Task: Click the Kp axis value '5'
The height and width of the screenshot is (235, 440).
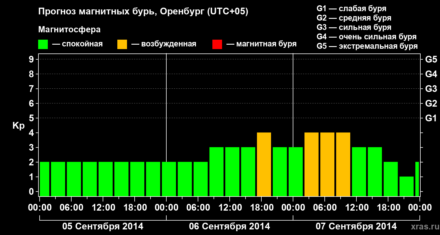Action: point(32,118)
